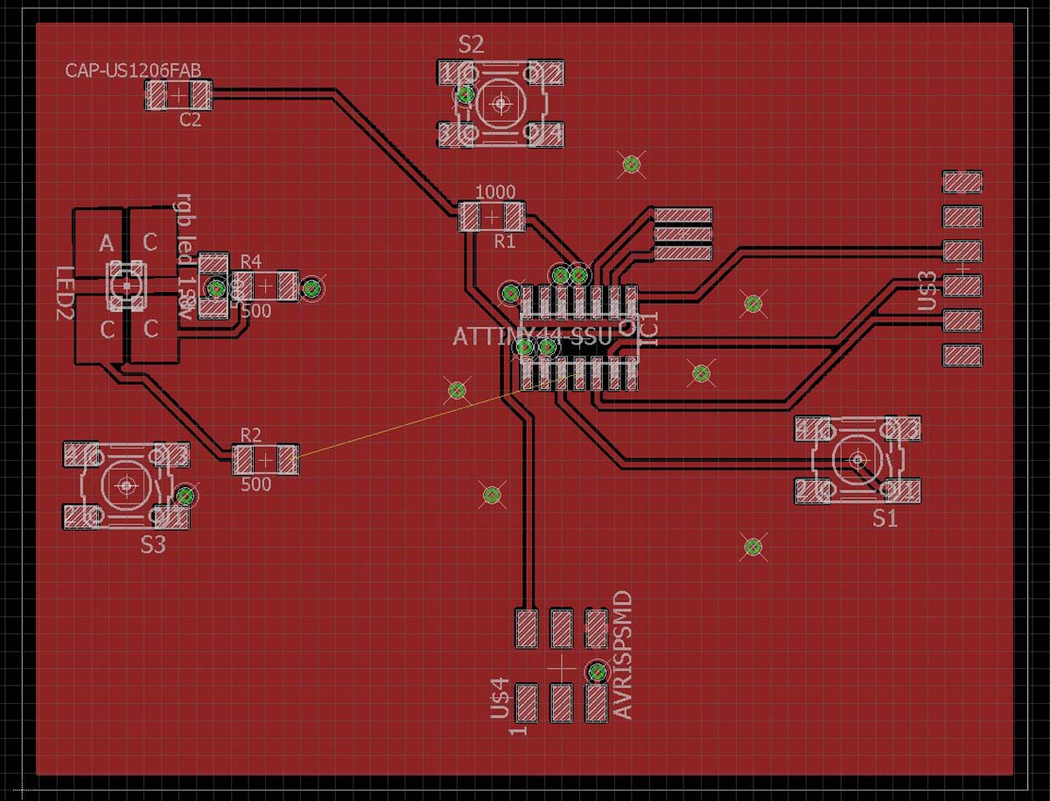
Task: Click the S1 switch name label
Action: tap(885, 519)
